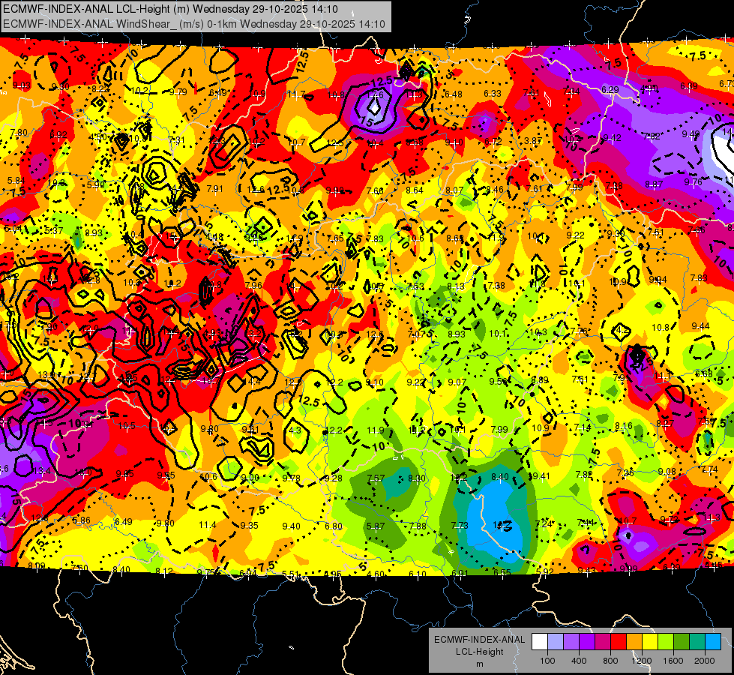Click the grid value '9.03'
This screenshot has width=734, height=675.
coord(22,85)
